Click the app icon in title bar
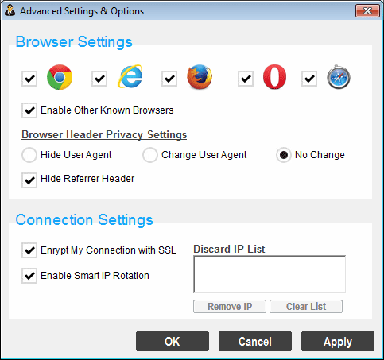This screenshot has width=384, height=360. click(10, 10)
